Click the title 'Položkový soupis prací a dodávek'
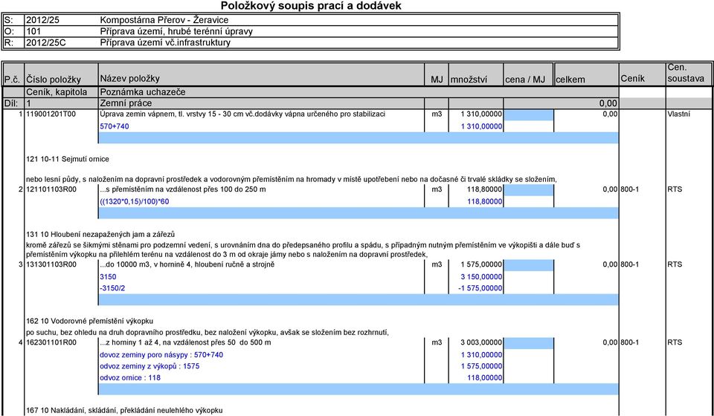This screenshot has height=416, width=714. (311, 6)
